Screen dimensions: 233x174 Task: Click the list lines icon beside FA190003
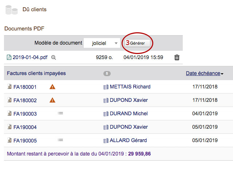pos(60,113)
